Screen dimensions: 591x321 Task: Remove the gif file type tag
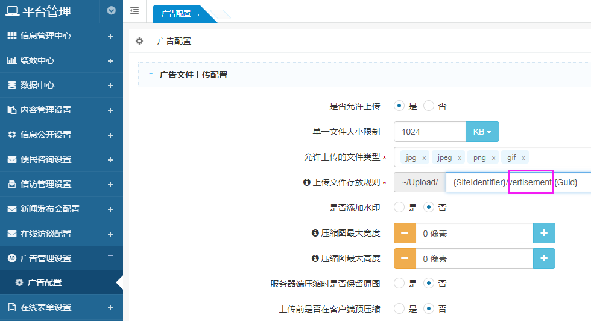click(x=523, y=158)
